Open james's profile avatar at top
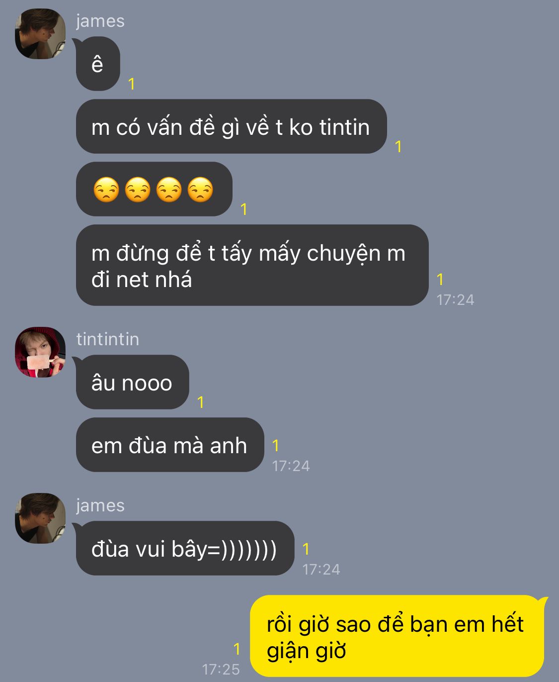Image resolution: width=559 pixels, height=682 pixels. point(40,34)
